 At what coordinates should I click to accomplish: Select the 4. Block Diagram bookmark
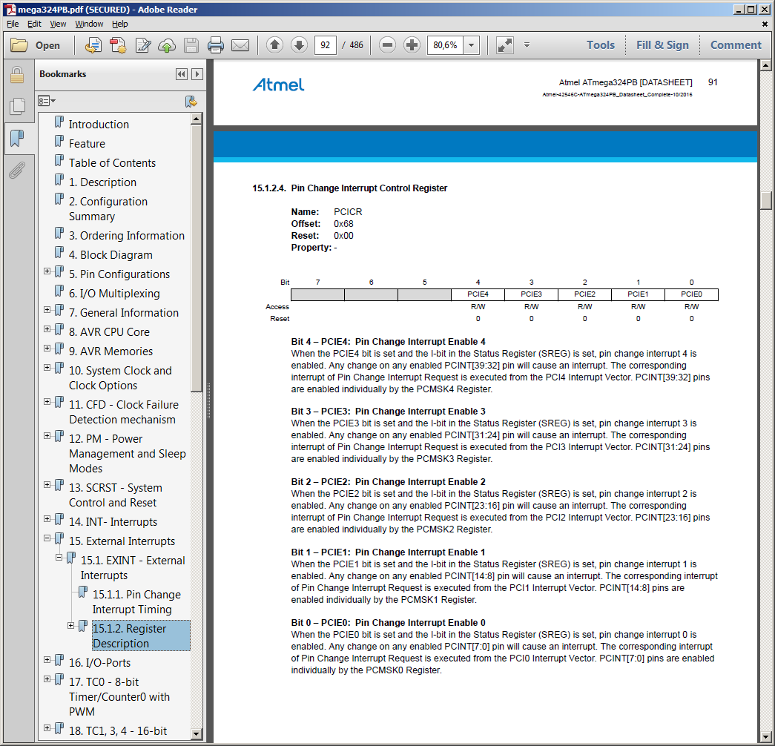click(111, 254)
